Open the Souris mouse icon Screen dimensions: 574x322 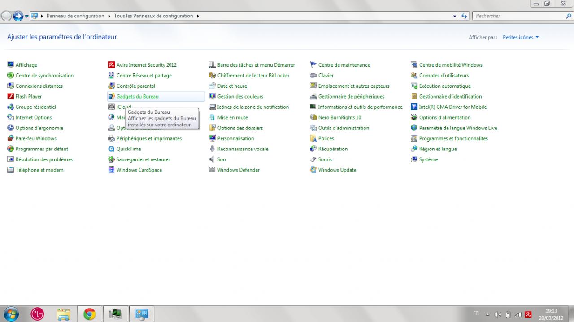(x=313, y=159)
